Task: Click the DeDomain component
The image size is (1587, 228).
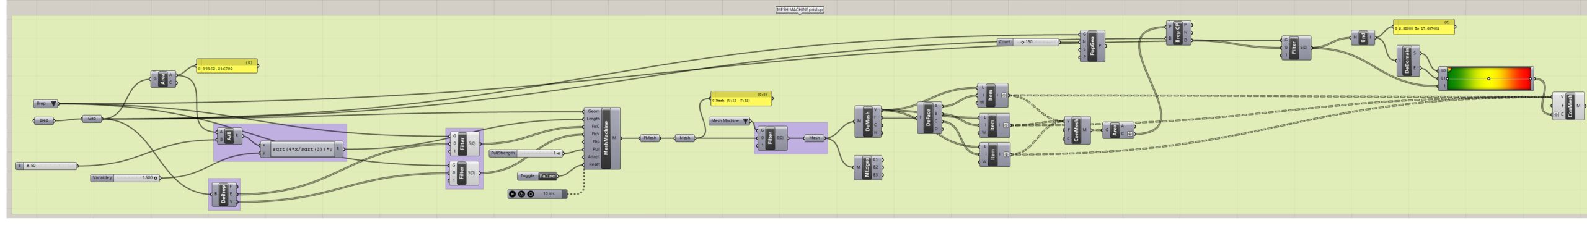Action: point(1408,61)
